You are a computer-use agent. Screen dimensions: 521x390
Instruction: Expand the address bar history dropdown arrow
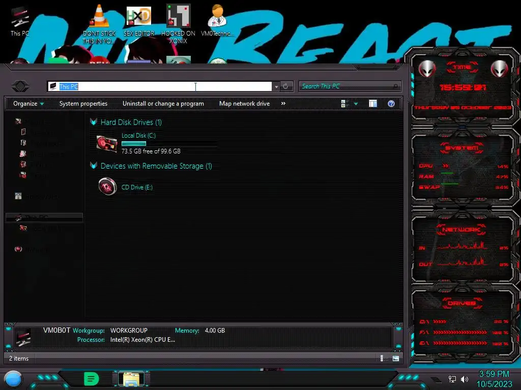(276, 86)
